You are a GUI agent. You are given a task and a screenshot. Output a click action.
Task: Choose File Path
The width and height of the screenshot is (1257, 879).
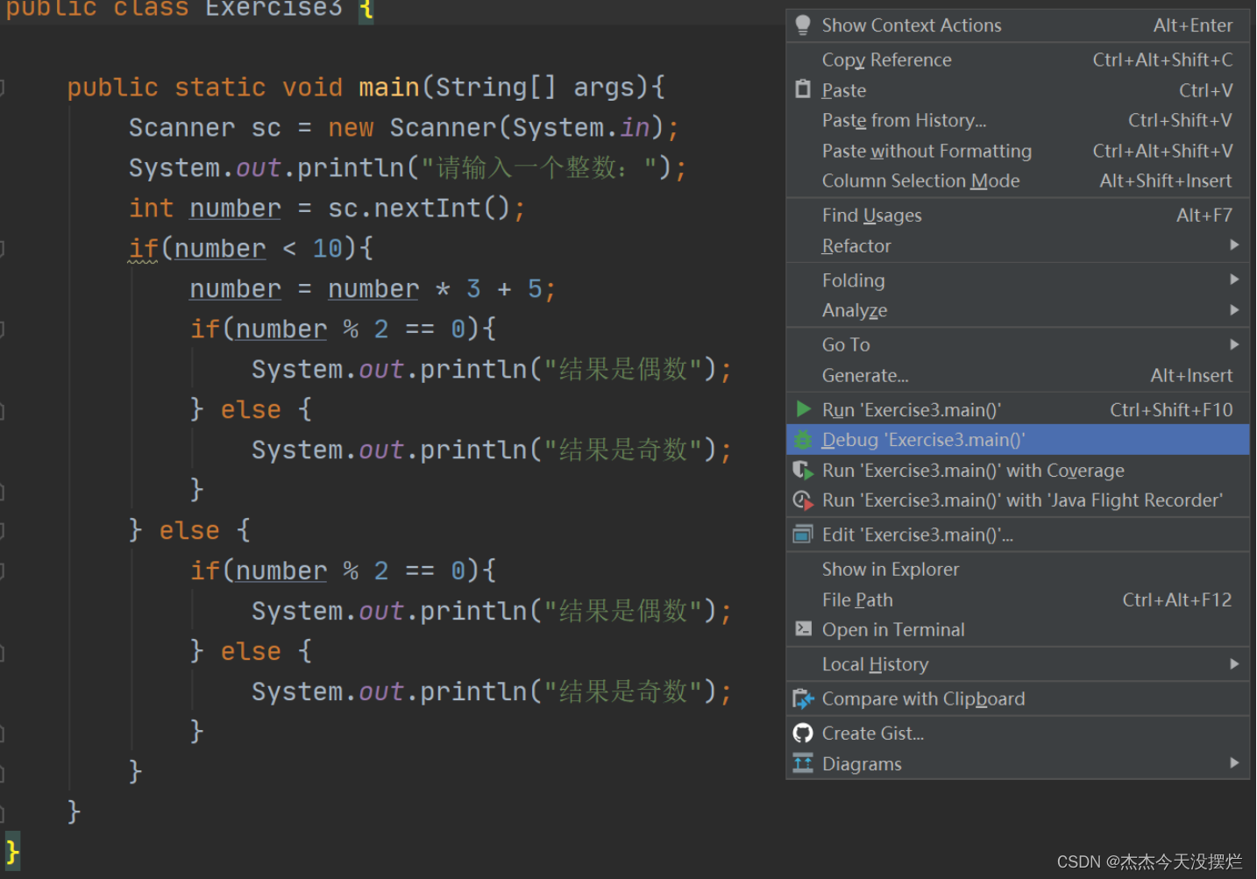1018,599
